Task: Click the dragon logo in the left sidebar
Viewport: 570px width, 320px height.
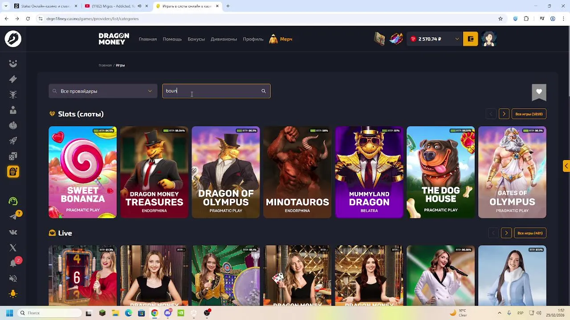Action: click(13, 39)
